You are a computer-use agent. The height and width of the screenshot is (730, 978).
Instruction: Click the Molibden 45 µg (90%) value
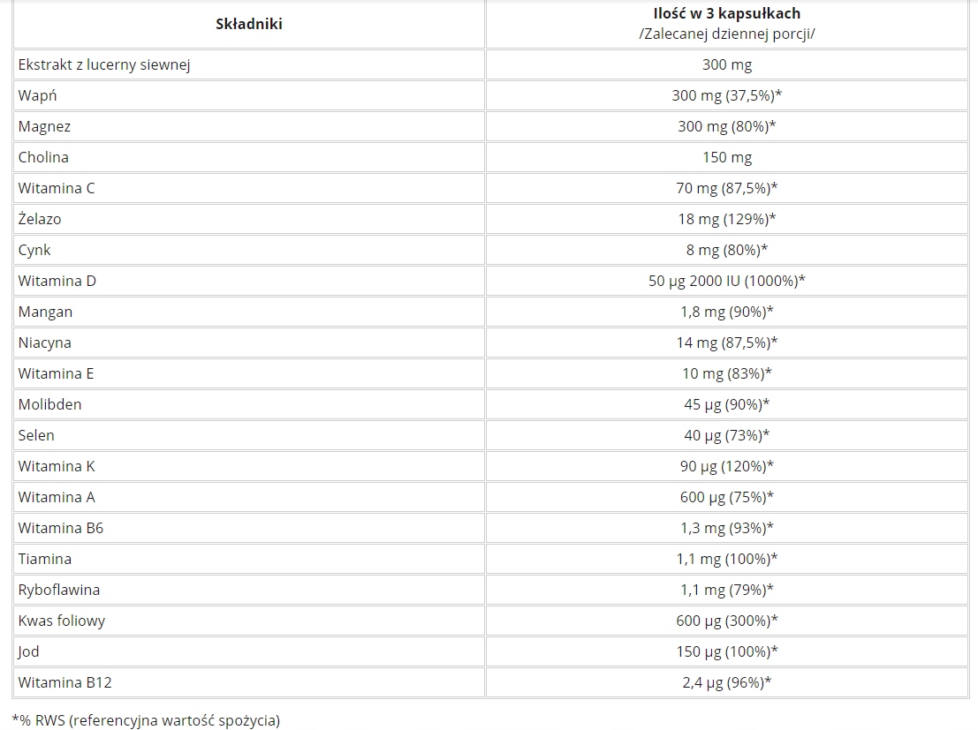tap(726, 404)
